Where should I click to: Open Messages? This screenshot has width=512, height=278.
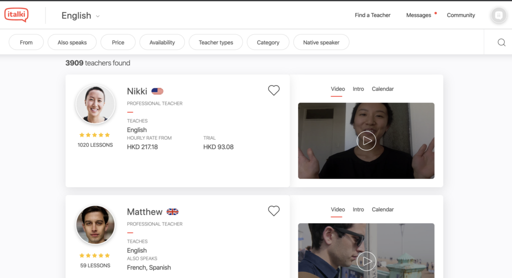(x=418, y=15)
